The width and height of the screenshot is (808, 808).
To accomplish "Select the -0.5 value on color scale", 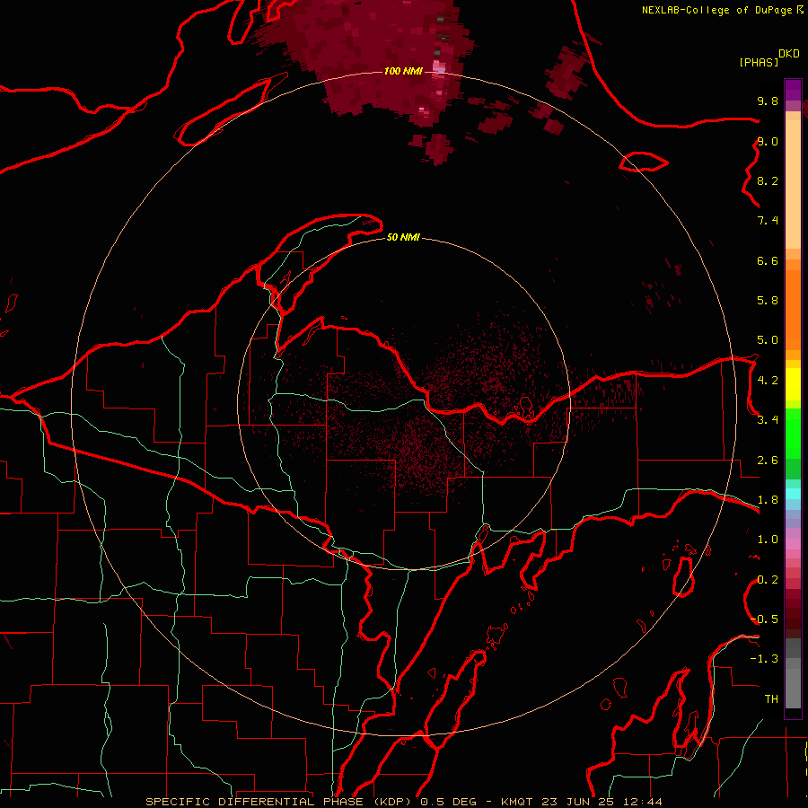I will click(764, 619).
